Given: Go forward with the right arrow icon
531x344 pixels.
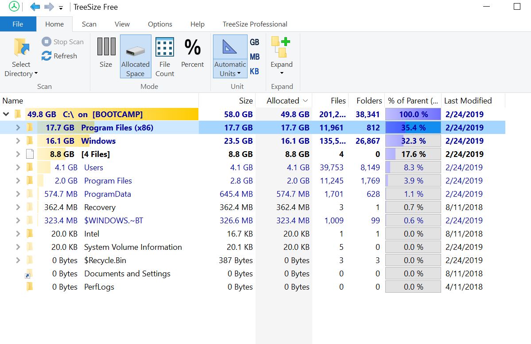Looking at the screenshot, I should click(x=49, y=7).
